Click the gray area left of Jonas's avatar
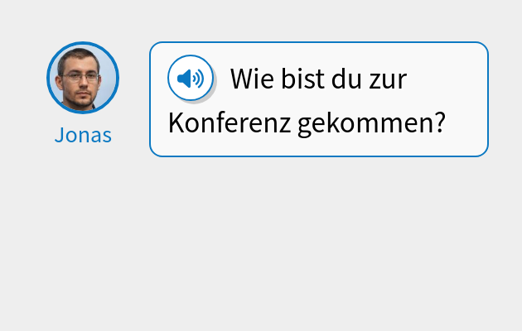 (23, 78)
